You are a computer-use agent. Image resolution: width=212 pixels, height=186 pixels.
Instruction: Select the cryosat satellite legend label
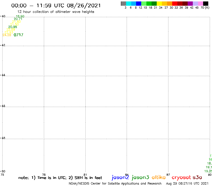pyautogui.click(x=181, y=177)
